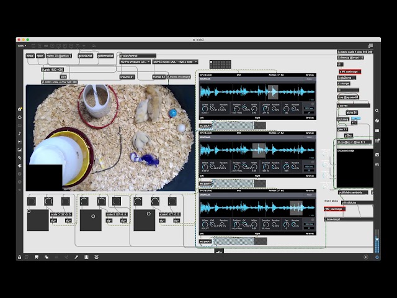397x298 pixels.
Task: Click the getvdevlist message box
Action: tap(86, 56)
